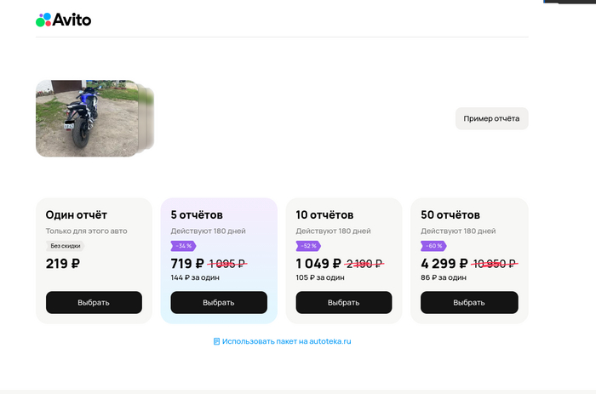Click the "Без скидки" badge
Image resolution: width=596 pixels, height=394 pixels.
click(x=65, y=246)
